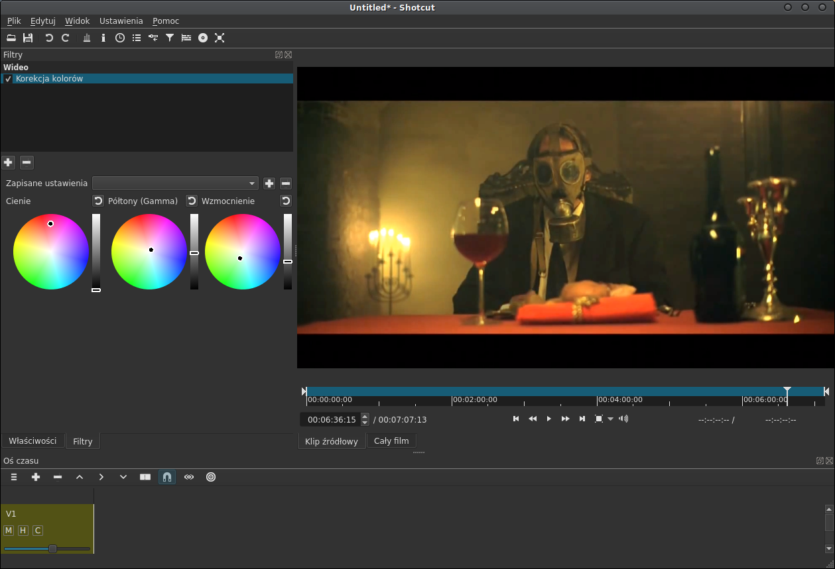This screenshot has height=569, width=835.
Task: Open the Plik menu
Action: 14,21
